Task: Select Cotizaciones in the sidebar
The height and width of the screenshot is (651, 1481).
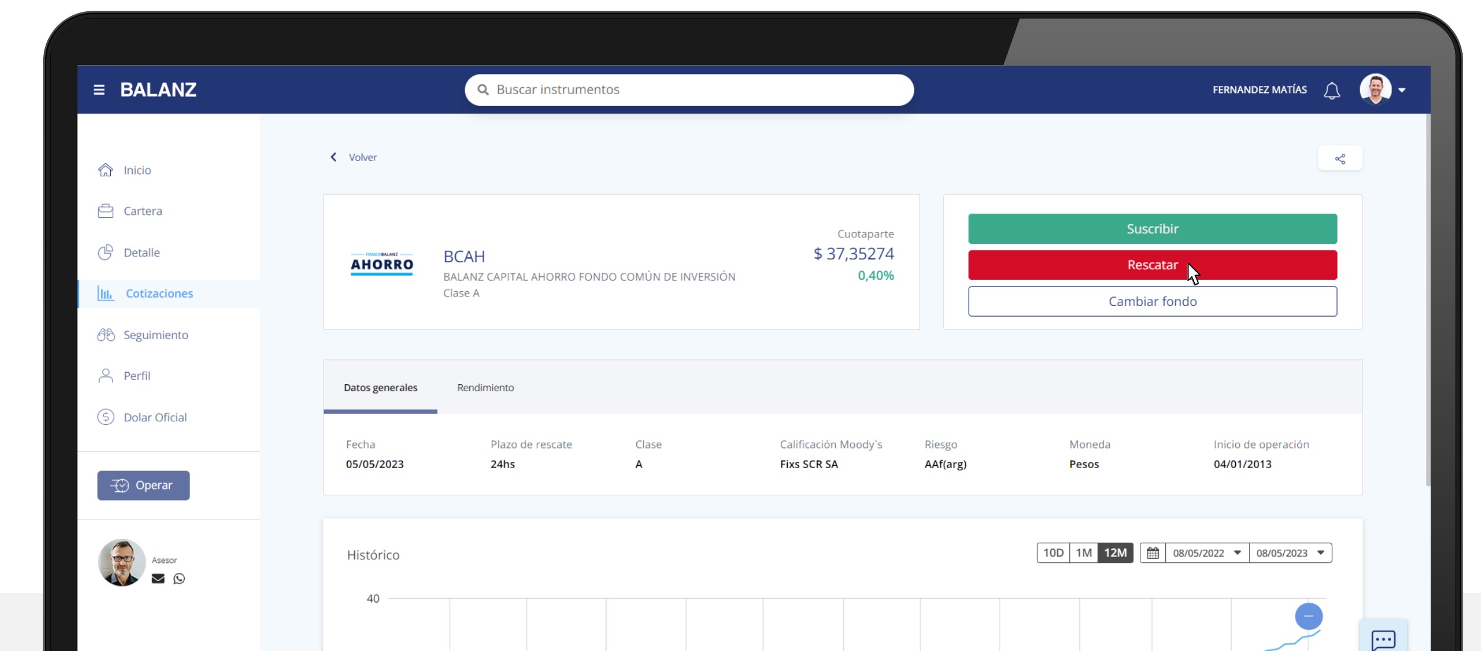Action: point(169,294)
